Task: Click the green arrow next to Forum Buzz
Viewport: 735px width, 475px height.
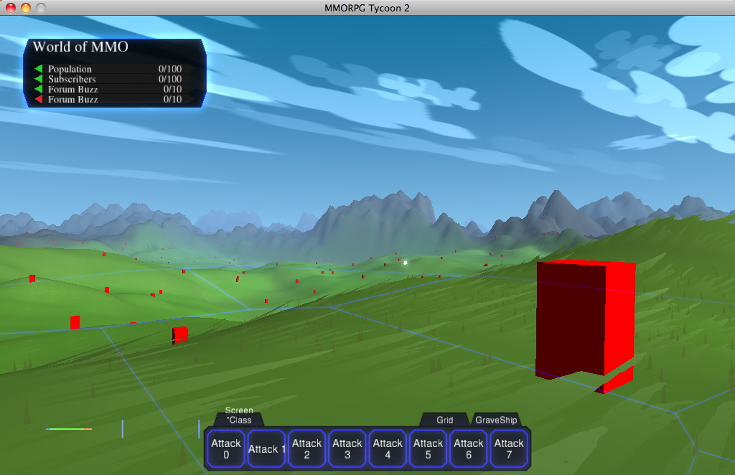Action: click(39, 89)
